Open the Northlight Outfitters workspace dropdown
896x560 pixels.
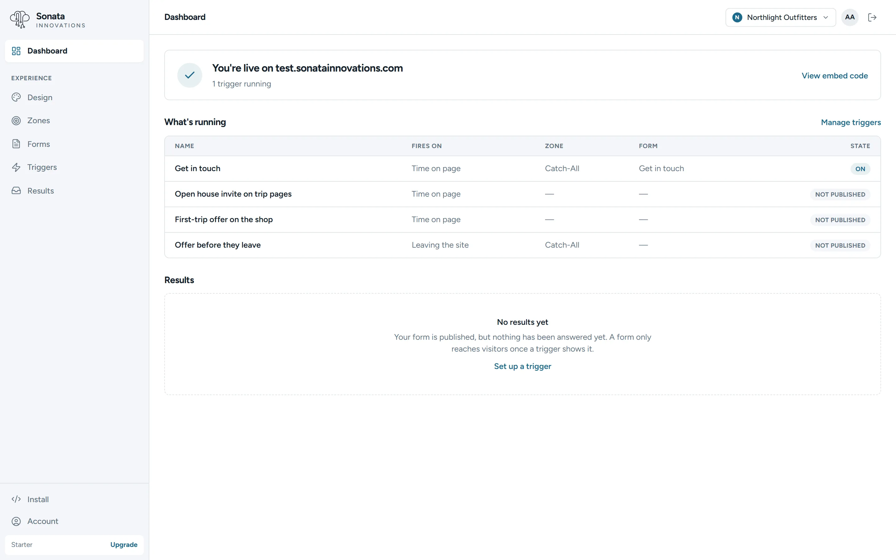point(781,17)
